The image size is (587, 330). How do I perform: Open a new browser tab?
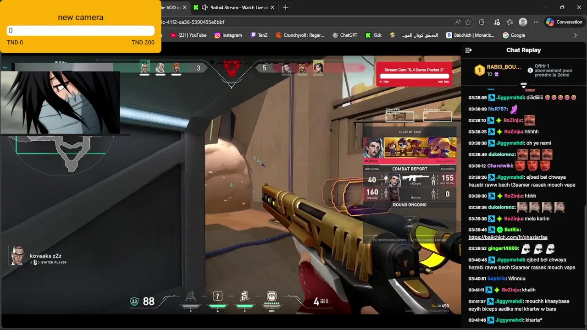point(286,7)
